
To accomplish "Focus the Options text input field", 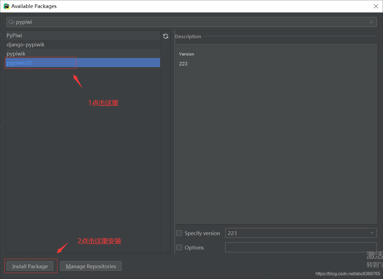I will pos(300,248).
